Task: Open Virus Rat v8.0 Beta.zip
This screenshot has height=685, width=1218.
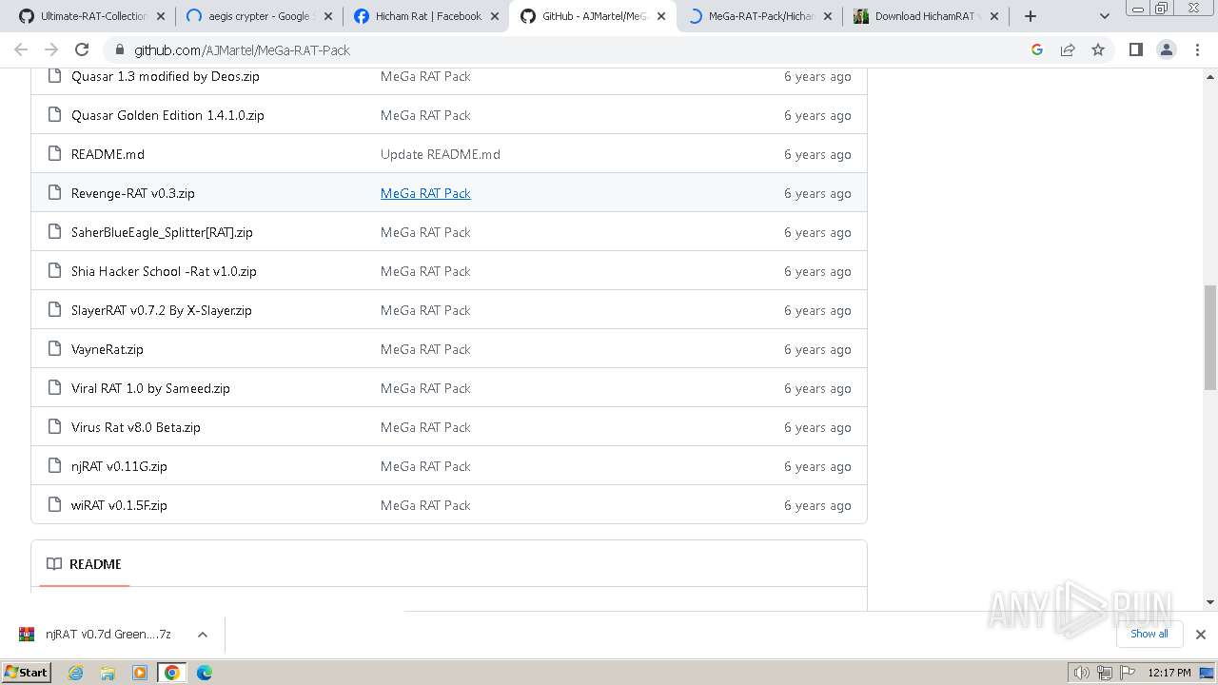Action: (135, 427)
